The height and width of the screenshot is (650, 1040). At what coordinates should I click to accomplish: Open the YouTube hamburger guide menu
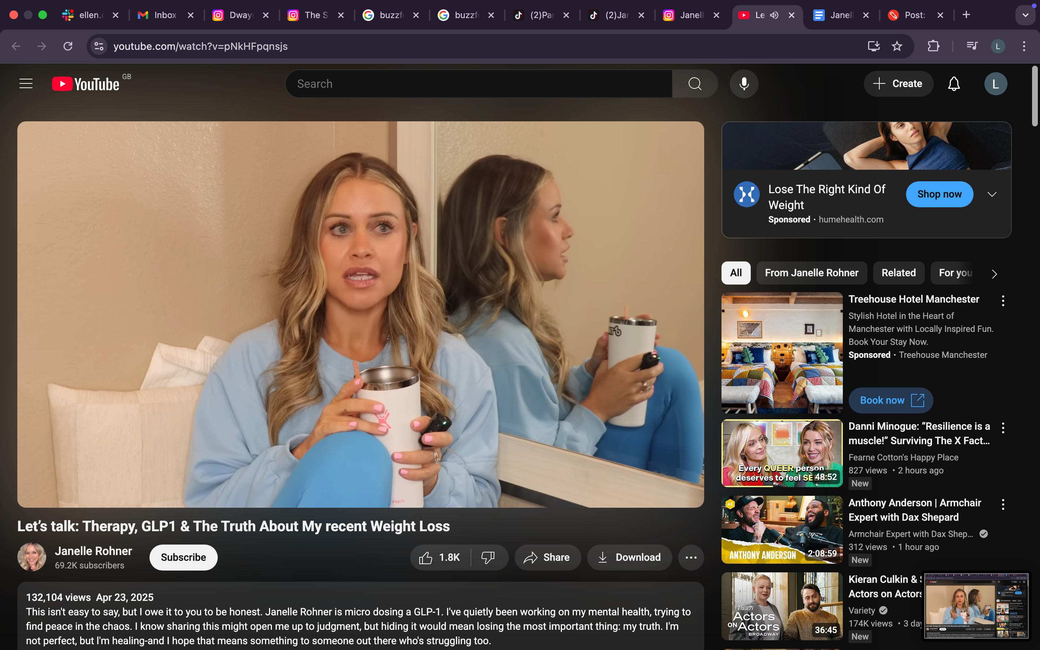tap(26, 83)
